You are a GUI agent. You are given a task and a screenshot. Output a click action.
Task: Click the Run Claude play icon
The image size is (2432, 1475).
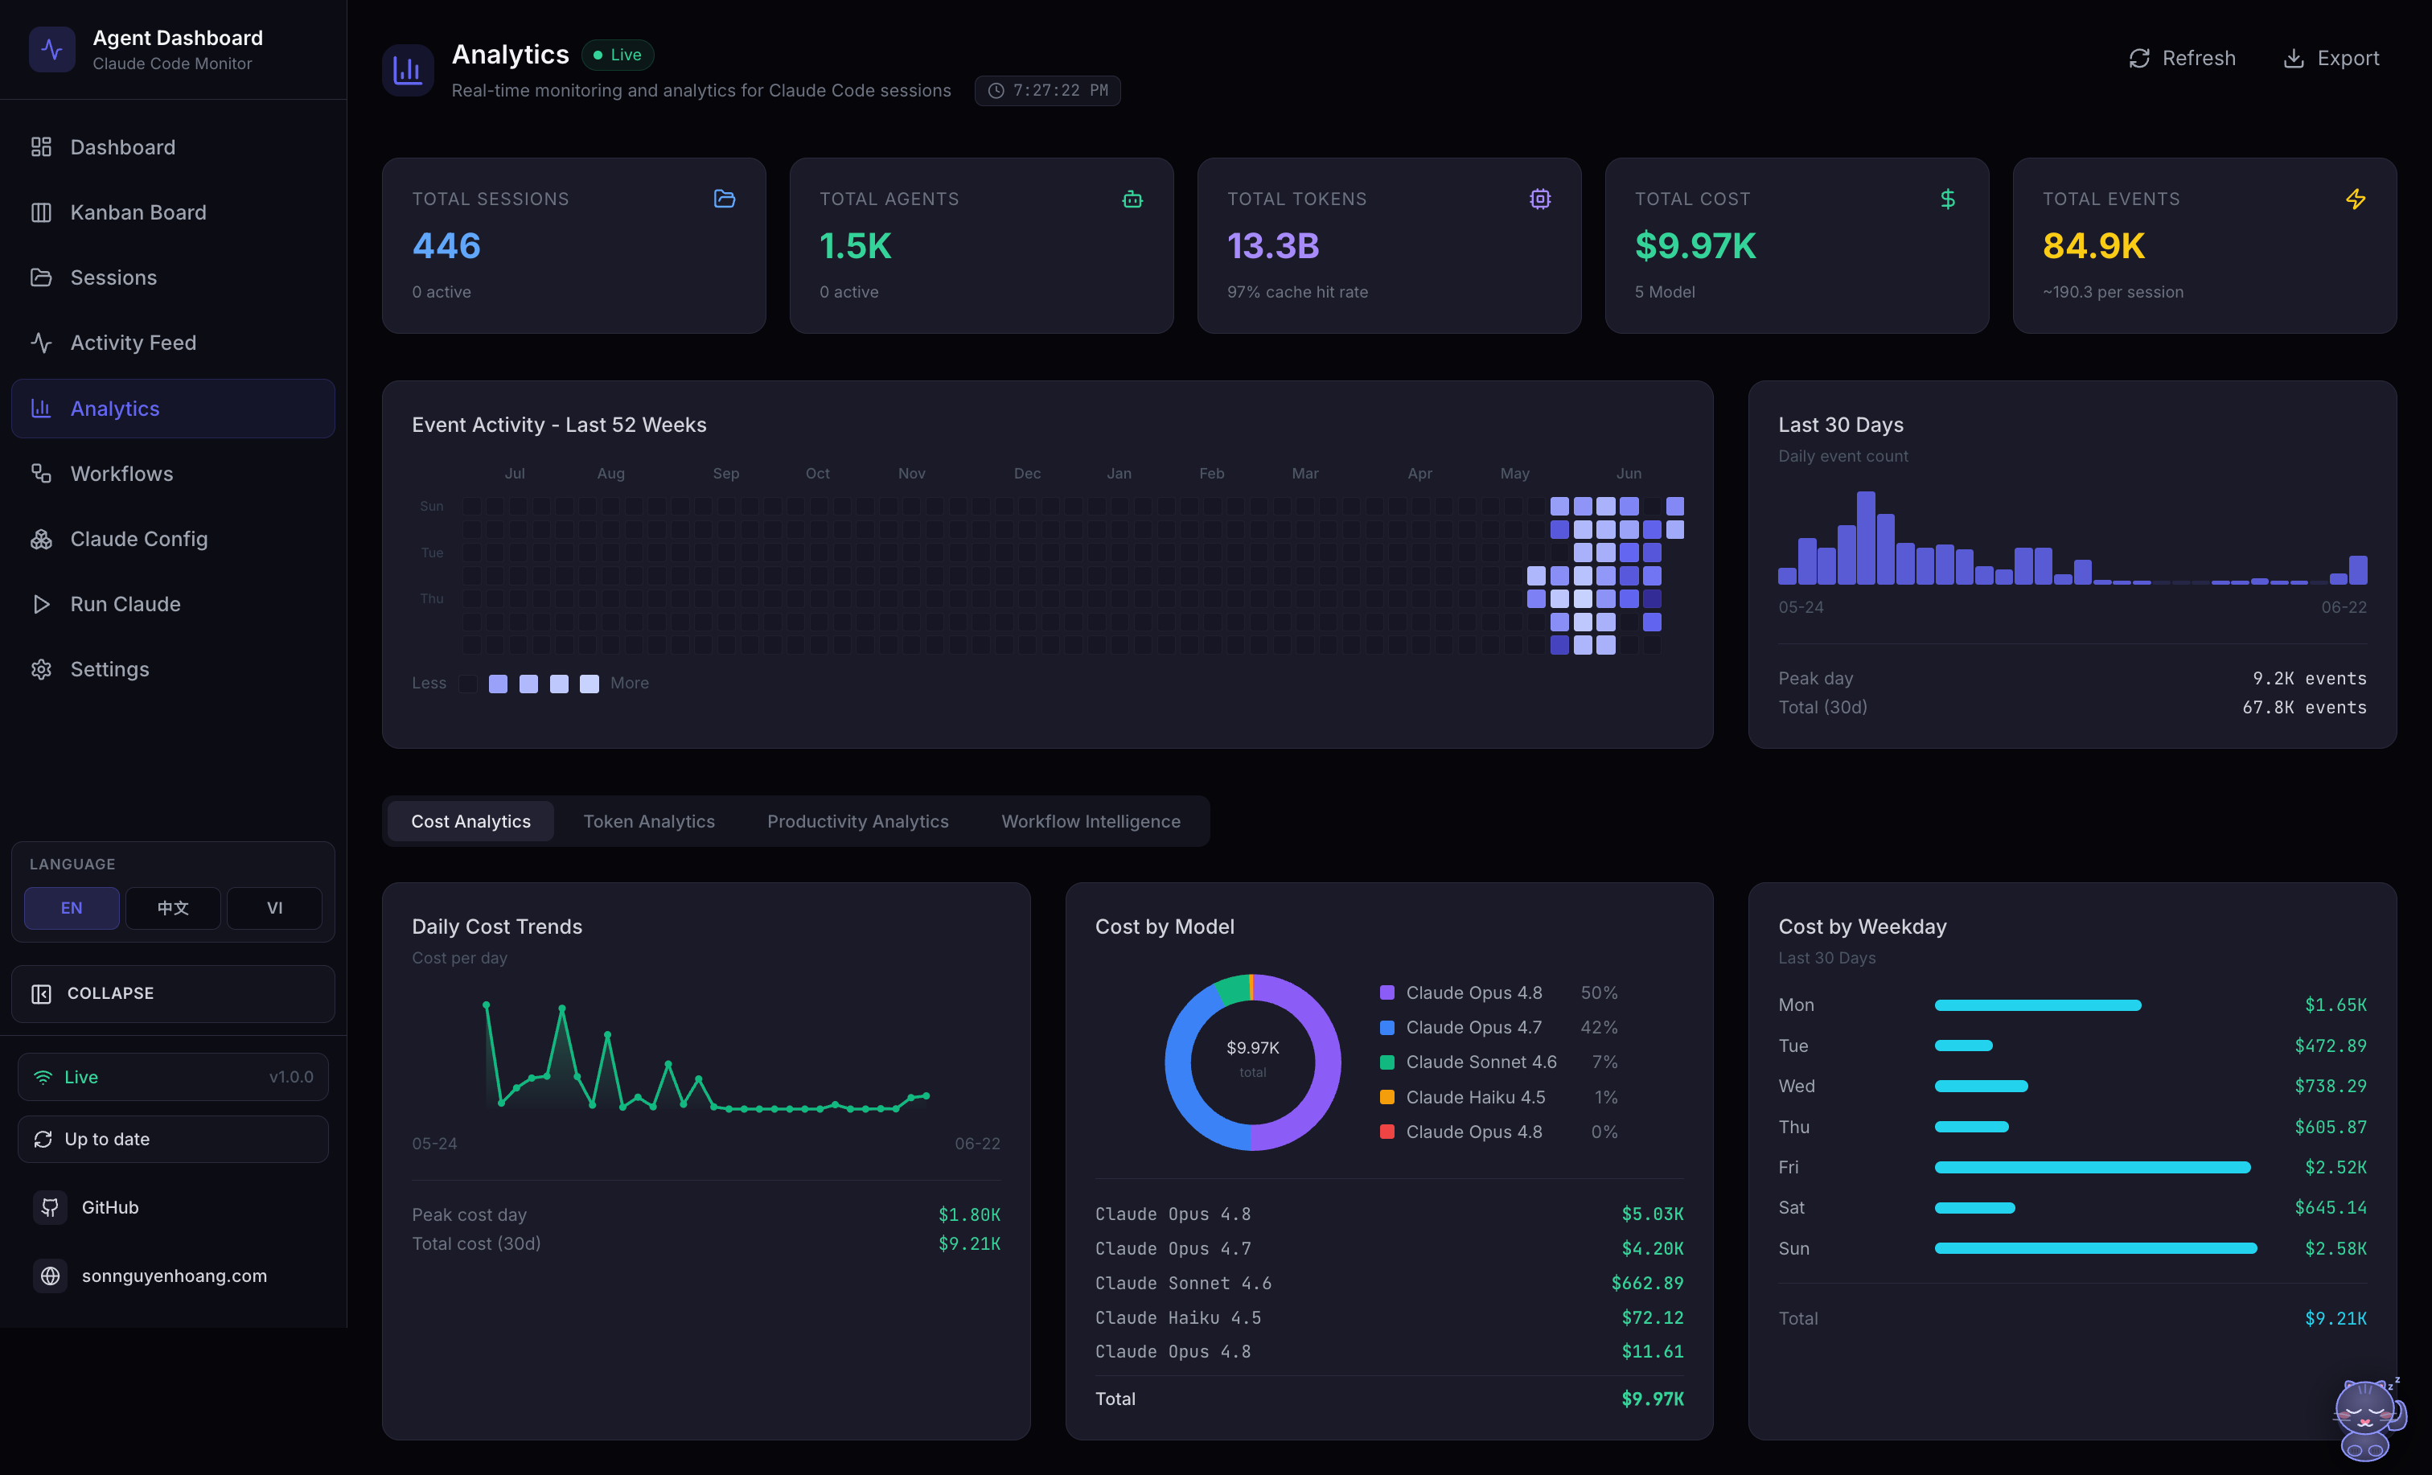coord(42,604)
